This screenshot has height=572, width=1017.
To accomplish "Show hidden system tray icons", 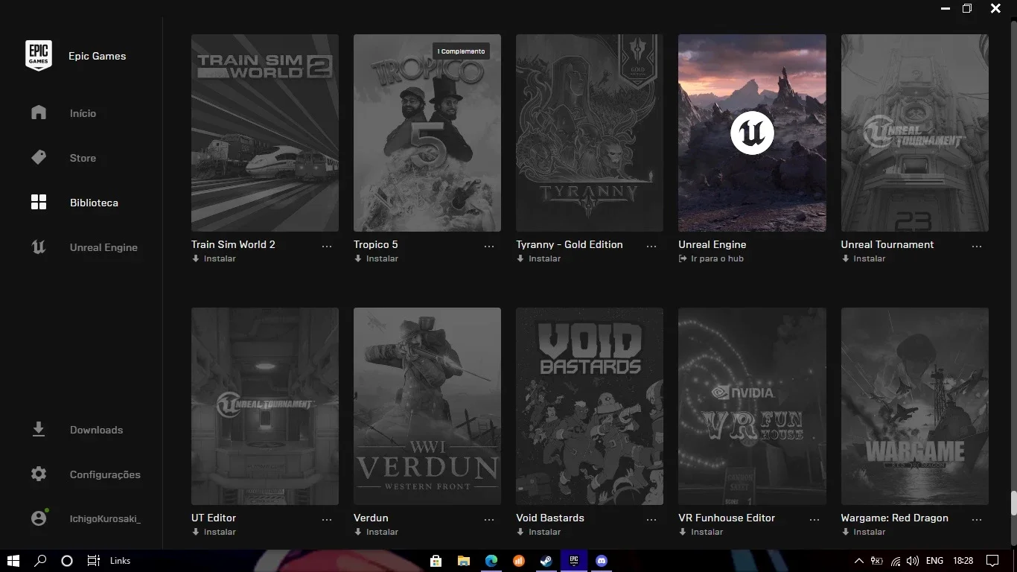I will tap(859, 561).
